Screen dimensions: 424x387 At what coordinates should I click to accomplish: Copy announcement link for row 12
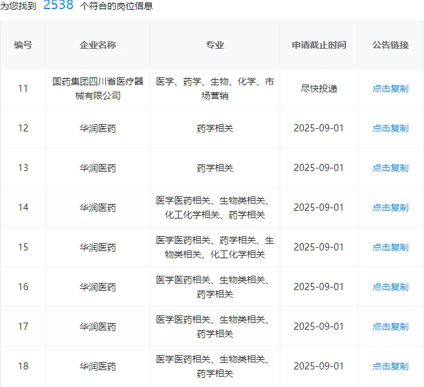(390, 128)
